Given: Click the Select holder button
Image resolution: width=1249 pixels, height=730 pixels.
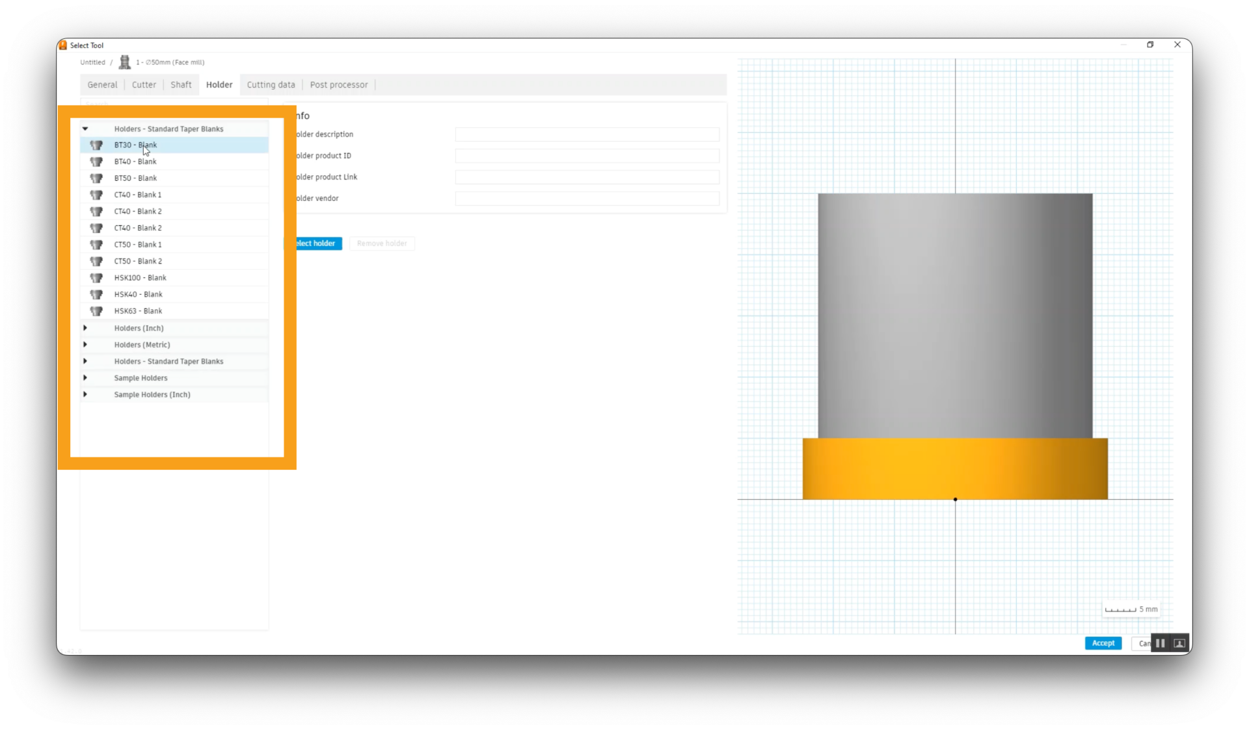Looking at the screenshot, I should (x=318, y=243).
